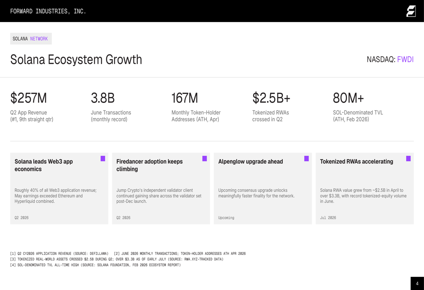Click the page number 4 box
Screen dimensions: 424x290
point(417,284)
